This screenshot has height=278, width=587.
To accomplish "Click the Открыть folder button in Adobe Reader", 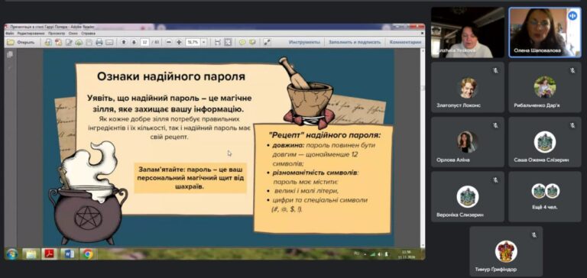I will point(21,42).
